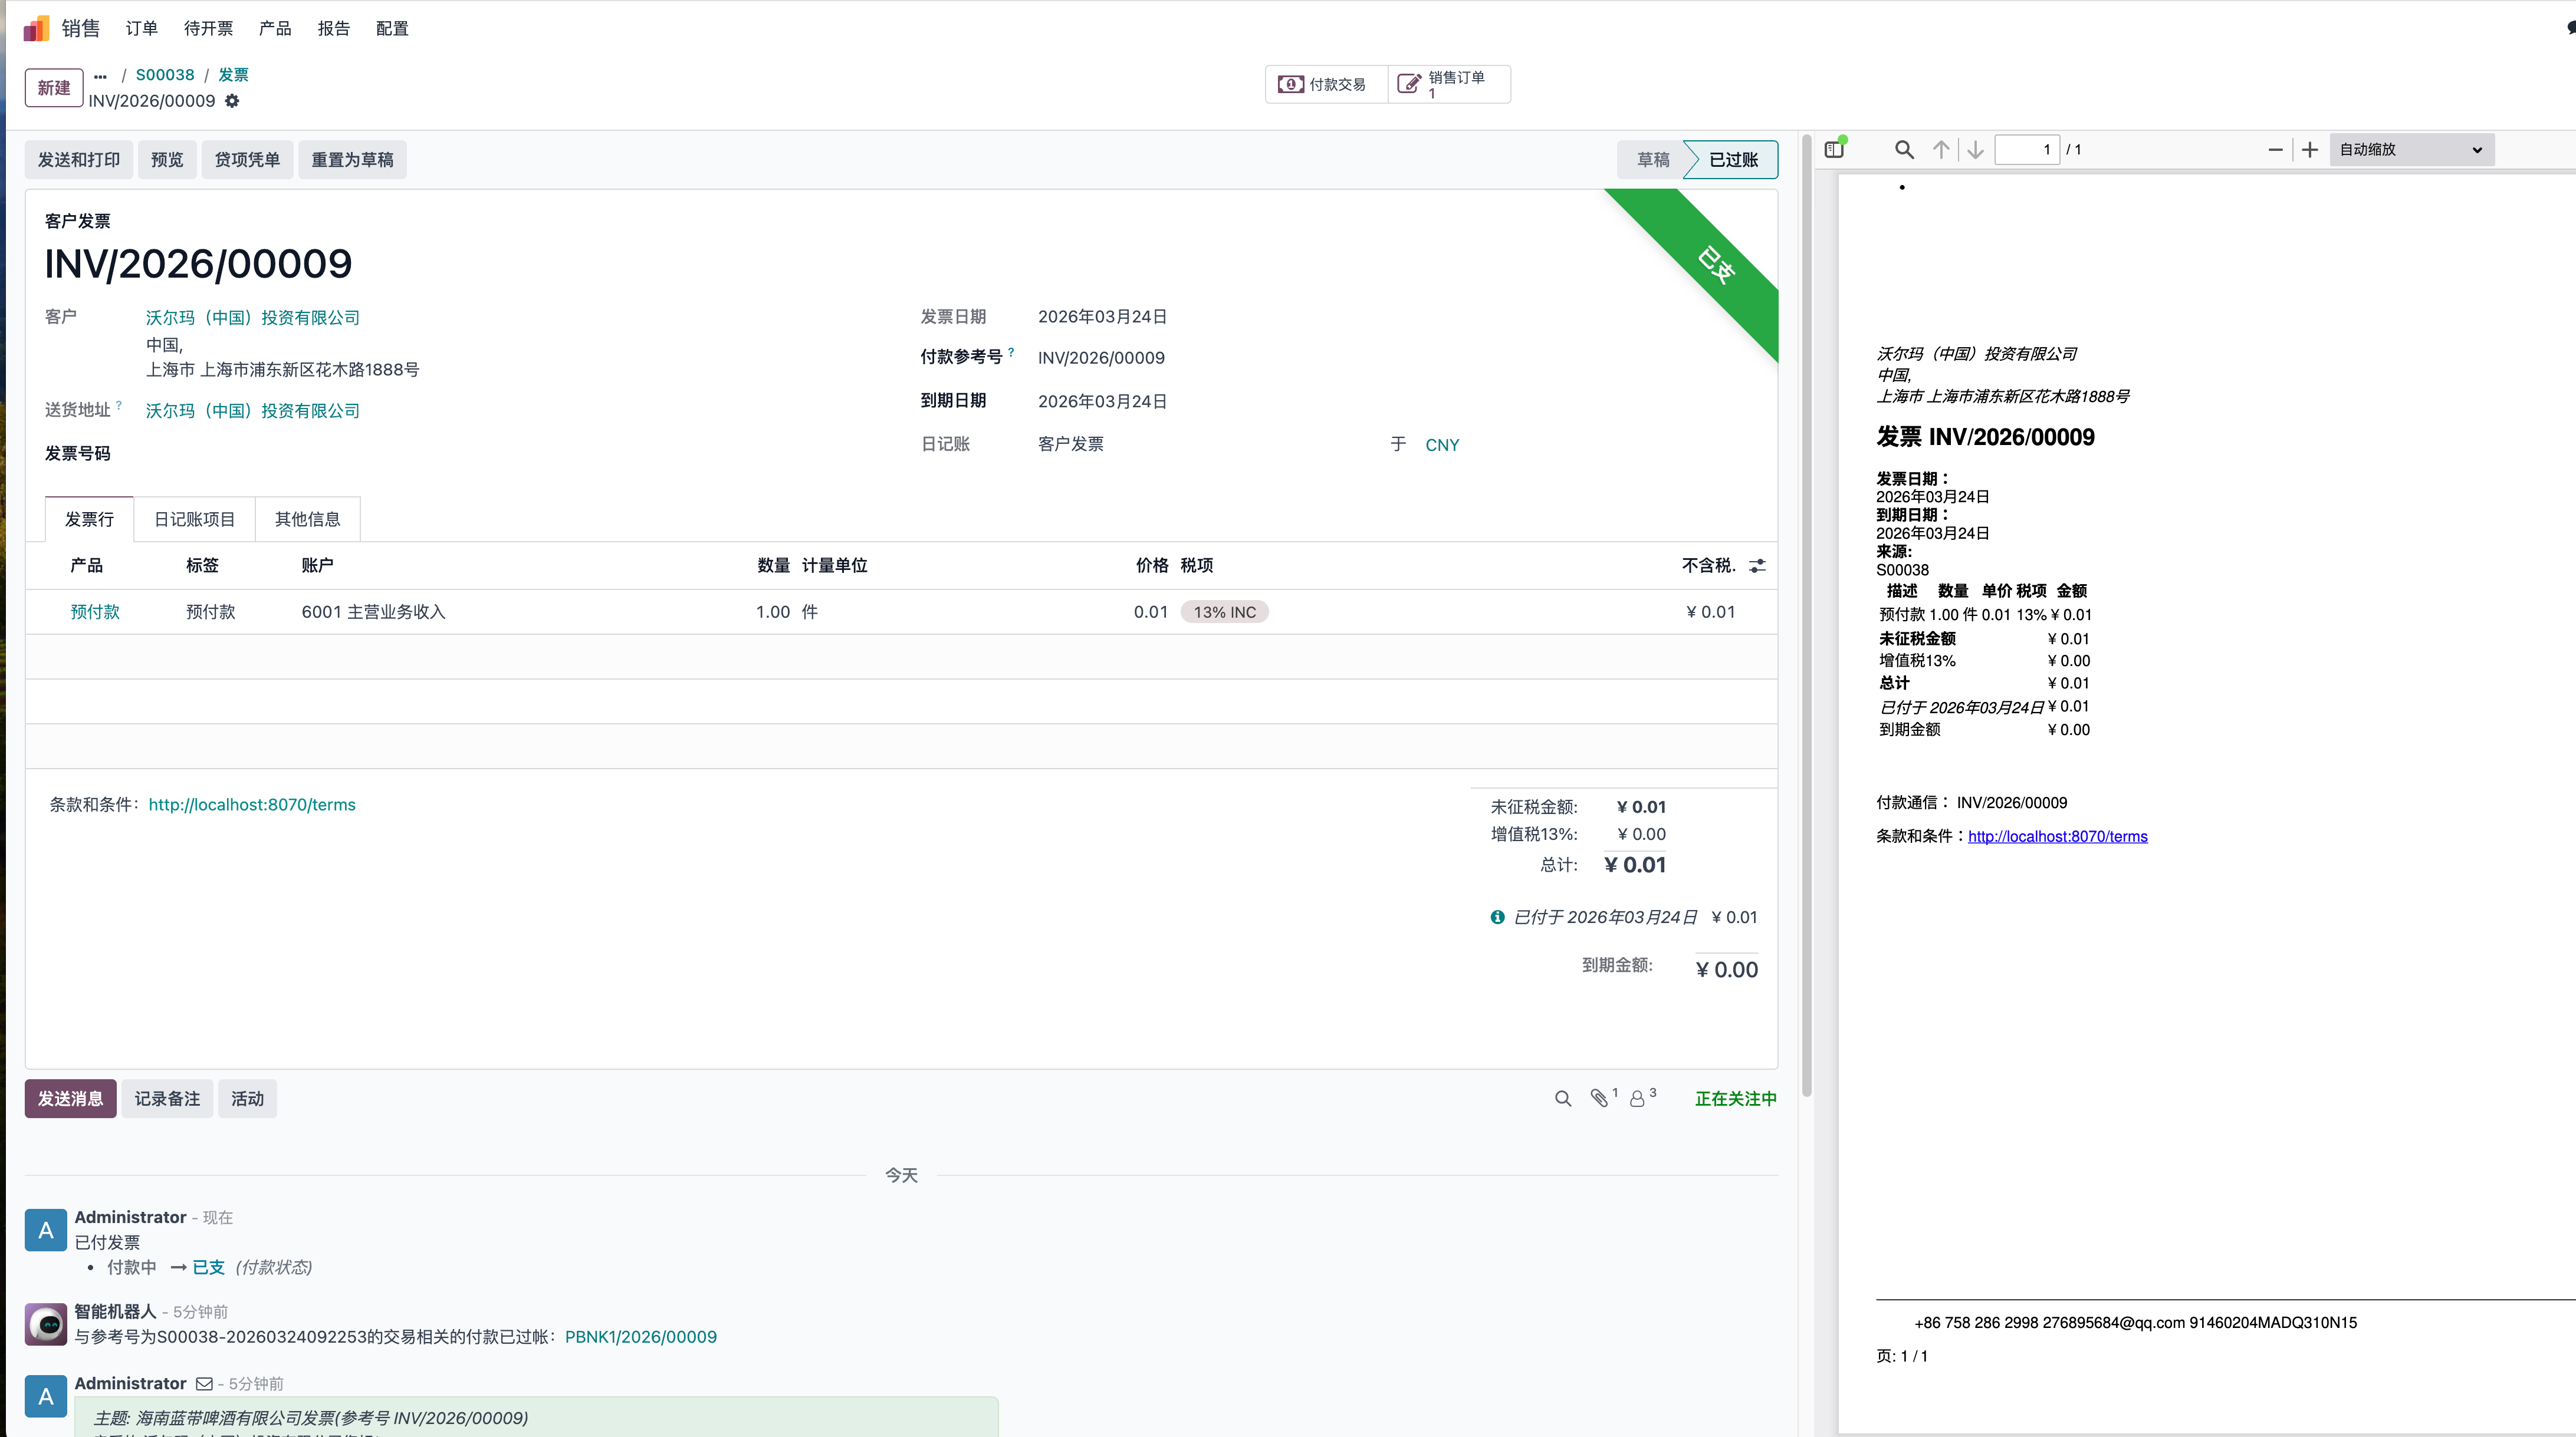Go to S00038 breadcrumb link
The width and height of the screenshot is (2576, 1437).
click(165, 75)
